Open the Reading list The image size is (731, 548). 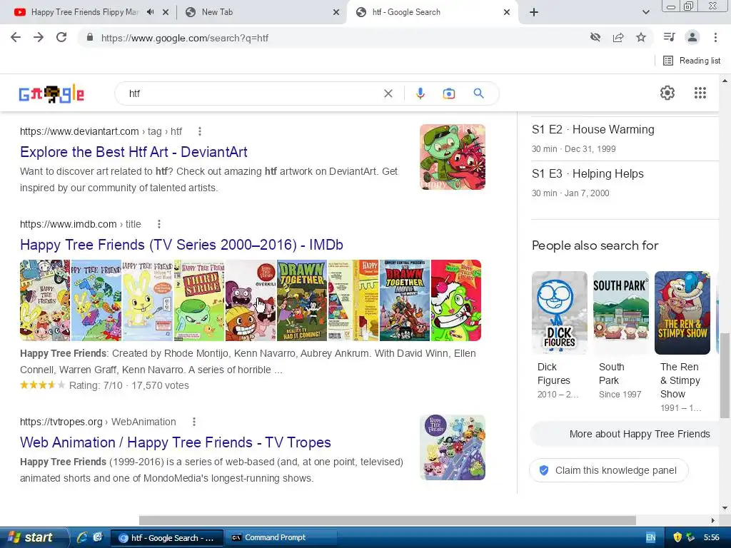(x=692, y=61)
